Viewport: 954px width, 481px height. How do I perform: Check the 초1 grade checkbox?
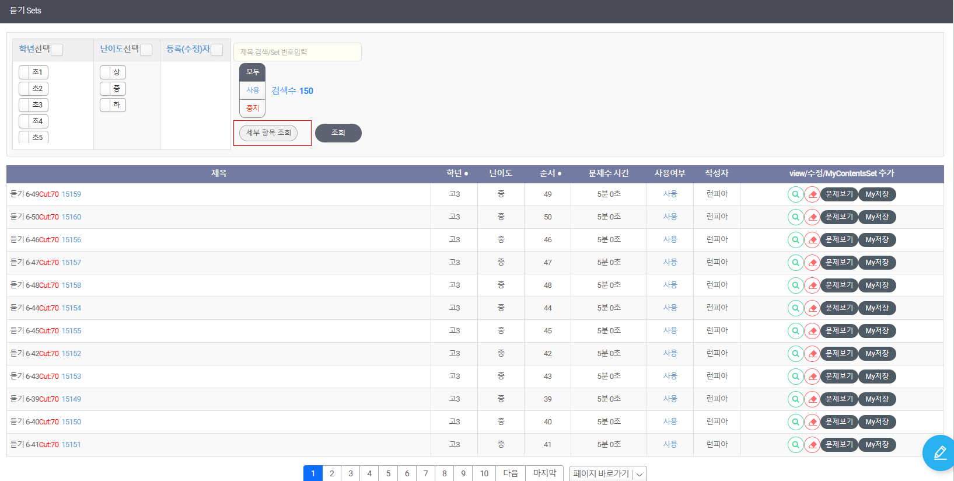click(x=25, y=72)
